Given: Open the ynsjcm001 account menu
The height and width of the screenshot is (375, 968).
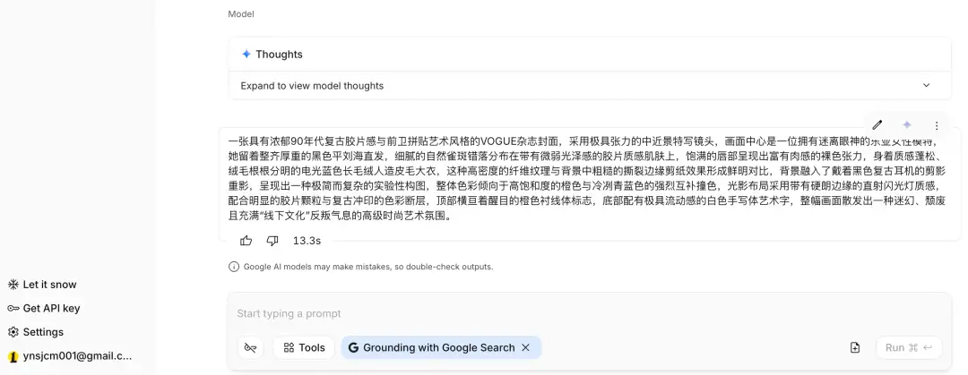Looking at the screenshot, I should 70,355.
